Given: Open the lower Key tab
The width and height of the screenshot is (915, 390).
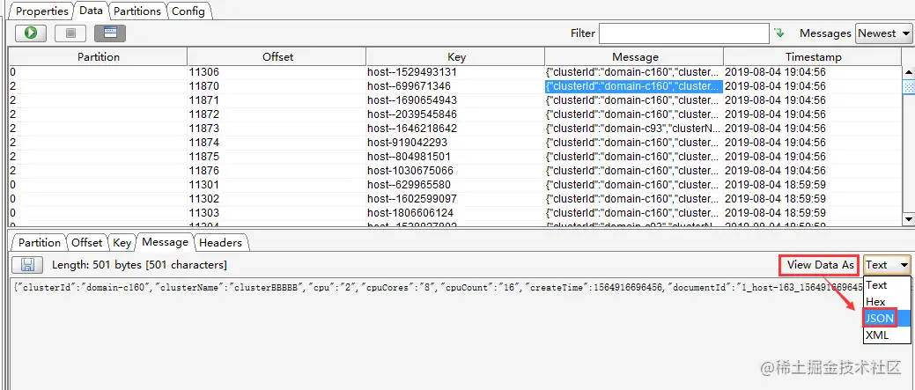Looking at the screenshot, I should pos(122,242).
